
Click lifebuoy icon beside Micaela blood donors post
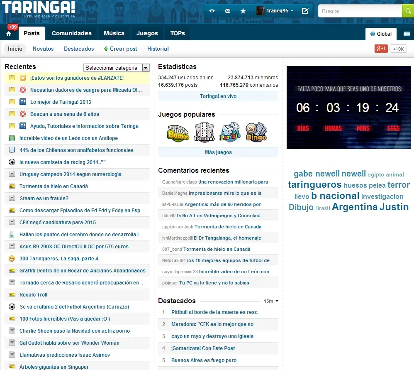pos(23,90)
